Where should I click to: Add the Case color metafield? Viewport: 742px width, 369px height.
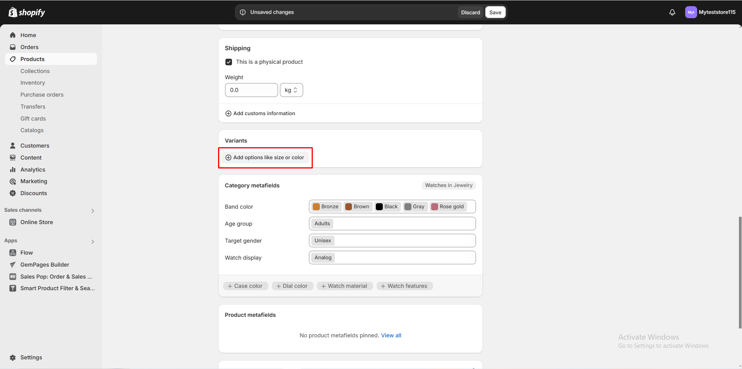pyautogui.click(x=246, y=286)
